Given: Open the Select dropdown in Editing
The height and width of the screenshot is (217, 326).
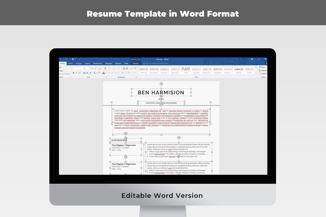Looking at the screenshot, I should [263, 74].
